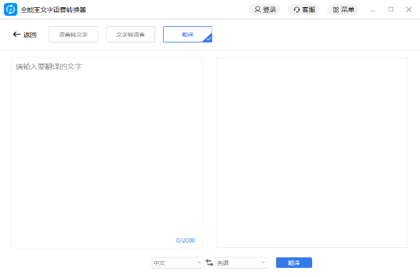Switch to 语音转文字 tab
Image resolution: width=420 pixels, height=277 pixels.
[73, 35]
